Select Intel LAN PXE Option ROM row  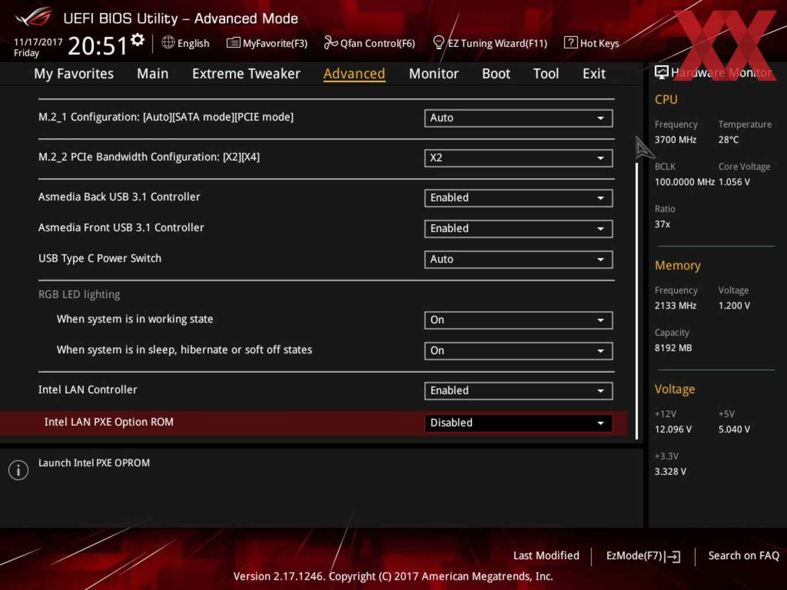[313, 423]
